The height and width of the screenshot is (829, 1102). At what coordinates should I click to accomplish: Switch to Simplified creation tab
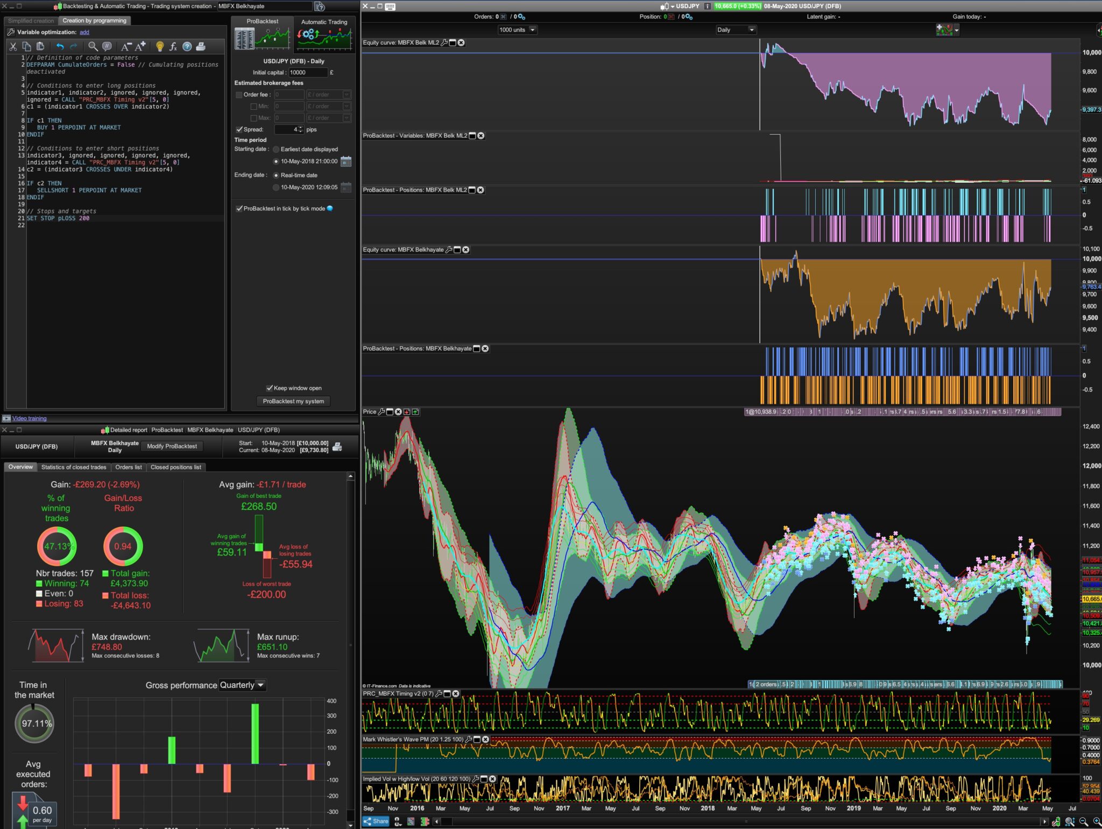coord(31,21)
